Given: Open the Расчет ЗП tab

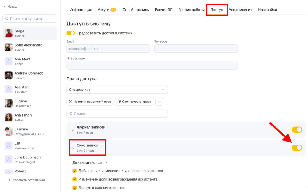Looking at the screenshot, I should 164,10.
